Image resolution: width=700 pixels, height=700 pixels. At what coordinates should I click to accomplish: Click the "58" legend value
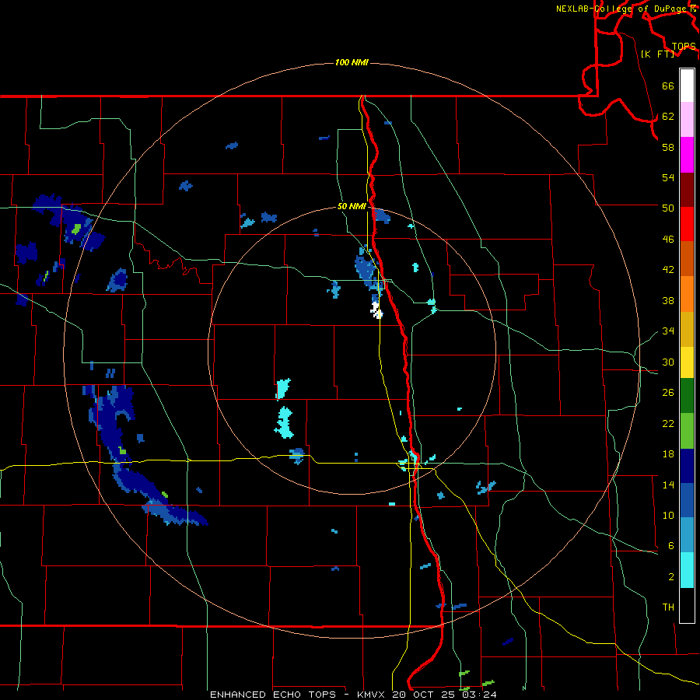click(668, 147)
